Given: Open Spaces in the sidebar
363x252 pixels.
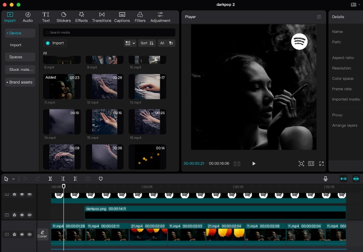Looking at the screenshot, I should (20, 57).
